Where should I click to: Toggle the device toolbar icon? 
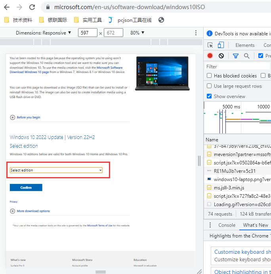pos(221,45)
